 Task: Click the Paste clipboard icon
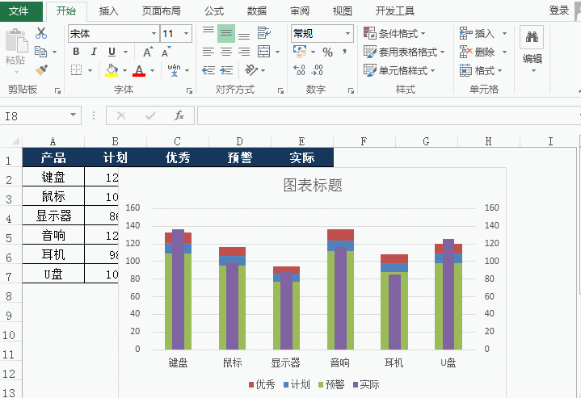pos(16,40)
